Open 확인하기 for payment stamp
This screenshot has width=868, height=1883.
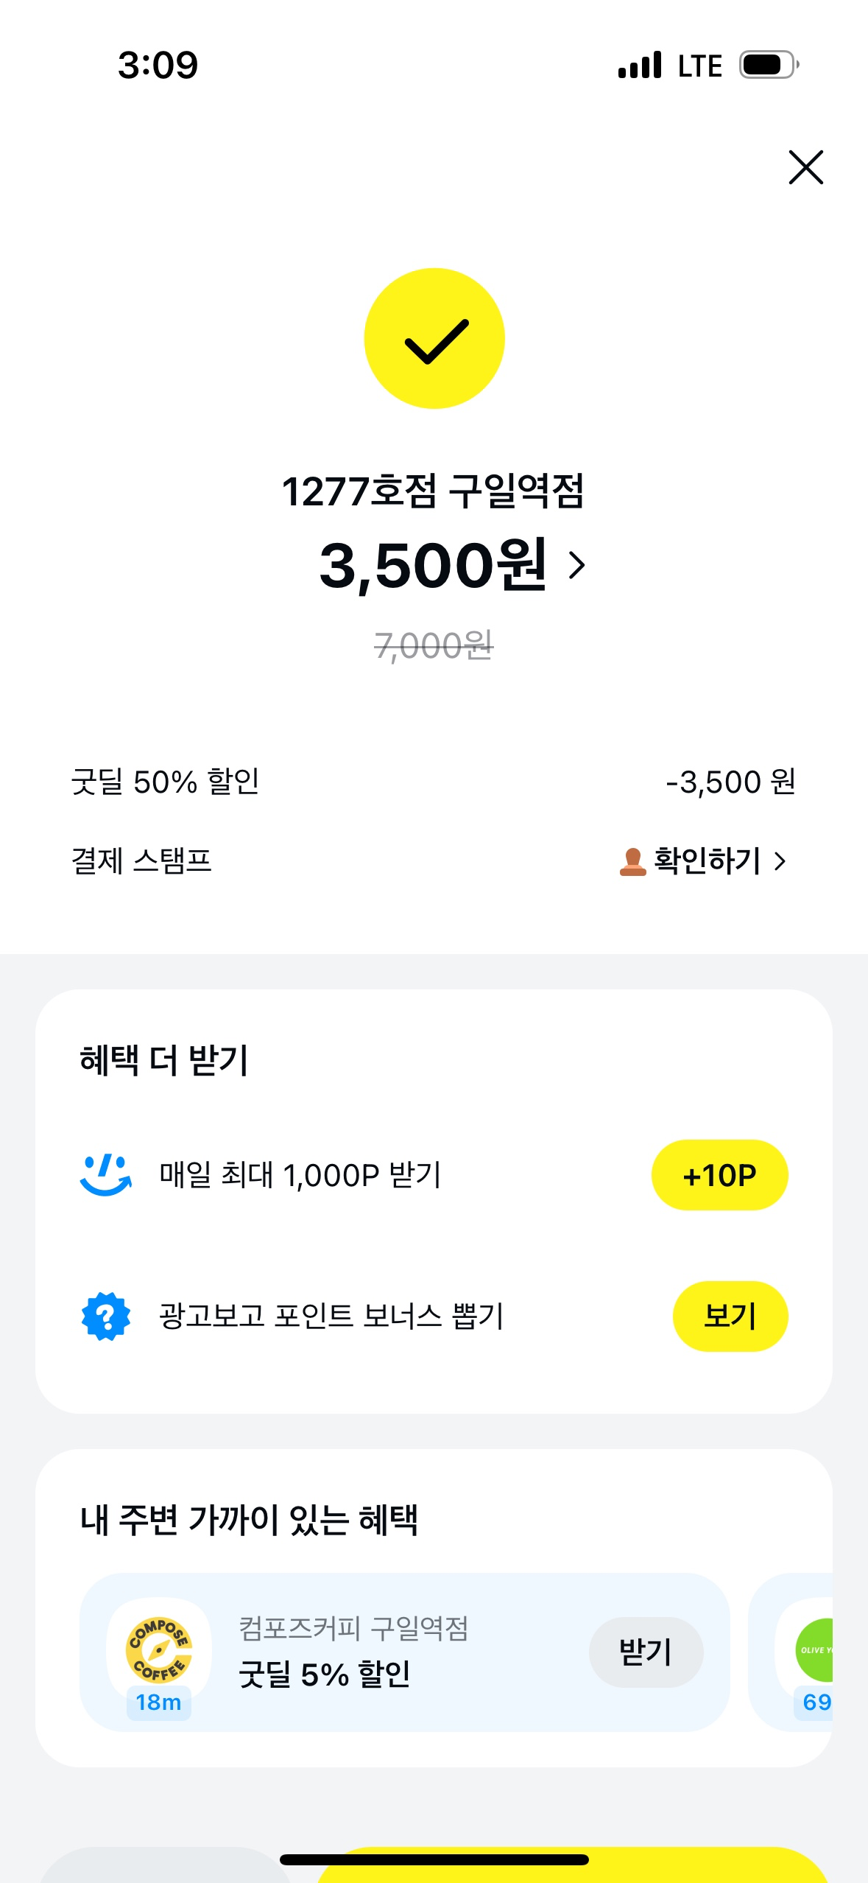[707, 860]
